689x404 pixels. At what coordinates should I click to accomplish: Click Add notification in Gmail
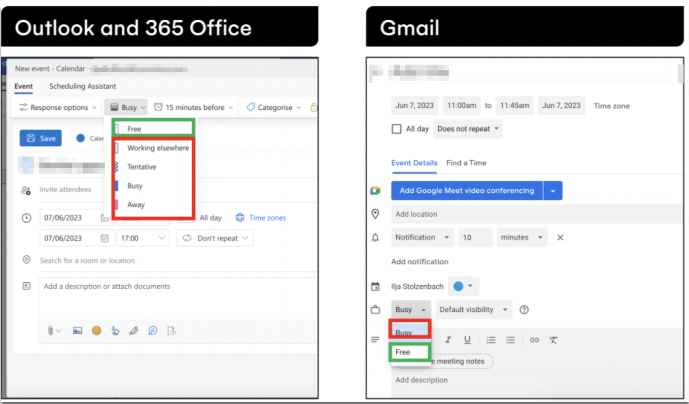420,262
